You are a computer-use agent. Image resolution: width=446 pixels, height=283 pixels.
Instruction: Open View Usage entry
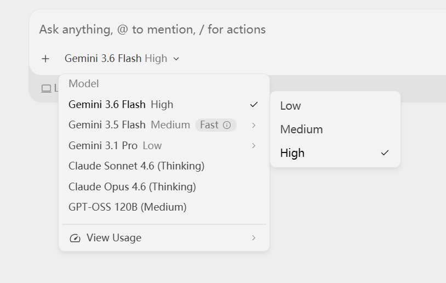tap(164, 237)
